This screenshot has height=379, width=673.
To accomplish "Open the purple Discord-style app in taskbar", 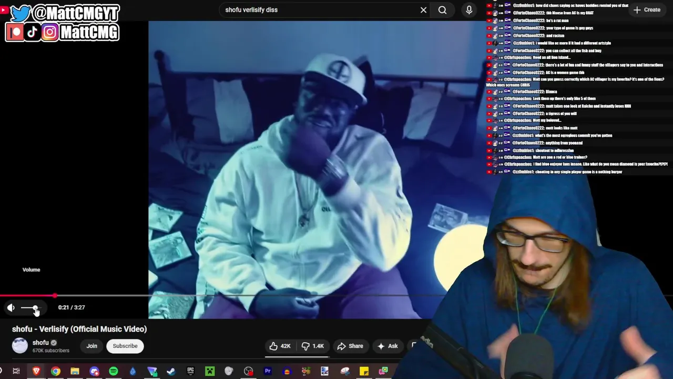I will 94,371.
